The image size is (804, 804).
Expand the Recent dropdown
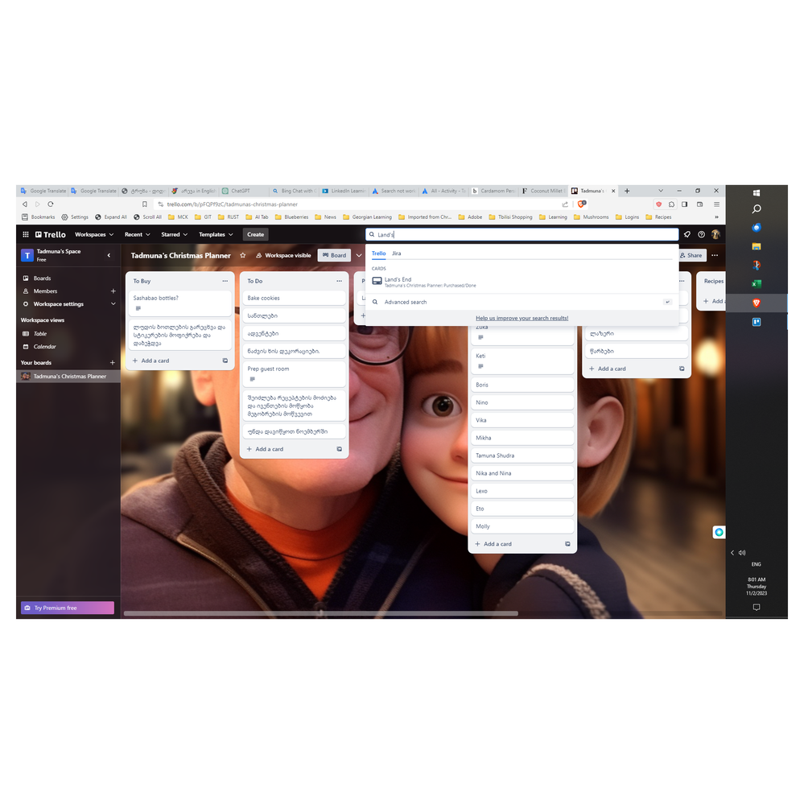[138, 234]
